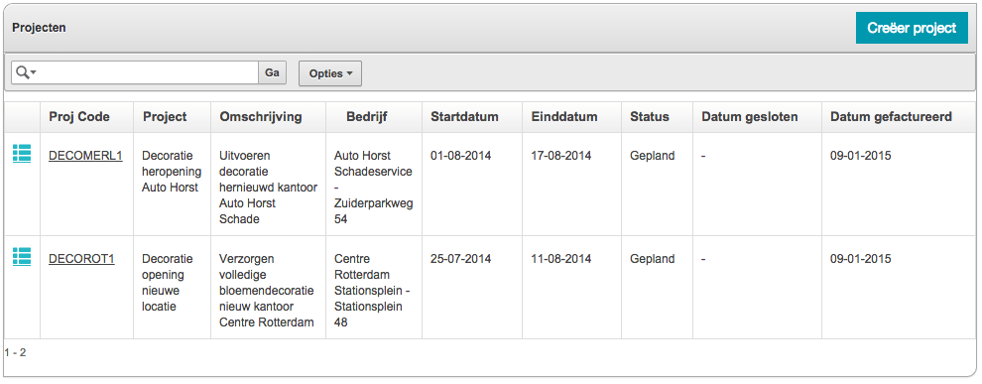Focus the project search input field
This screenshot has height=384, width=982.
[148, 72]
